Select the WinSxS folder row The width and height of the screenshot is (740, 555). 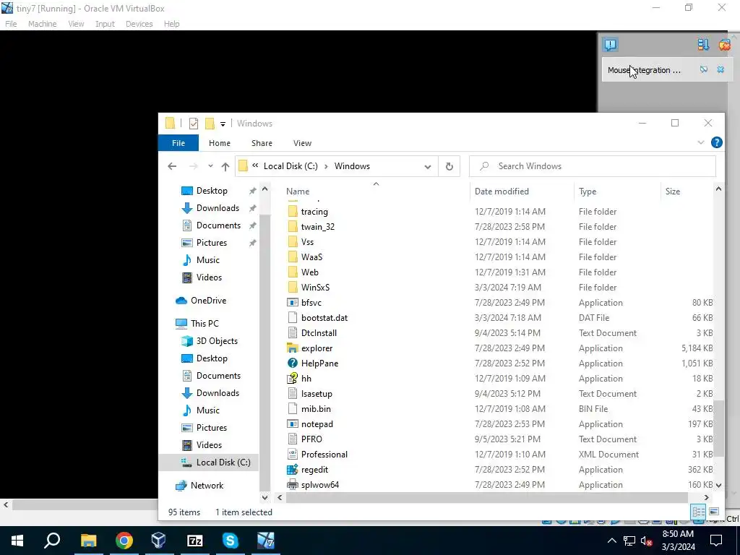[x=500, y=288]
